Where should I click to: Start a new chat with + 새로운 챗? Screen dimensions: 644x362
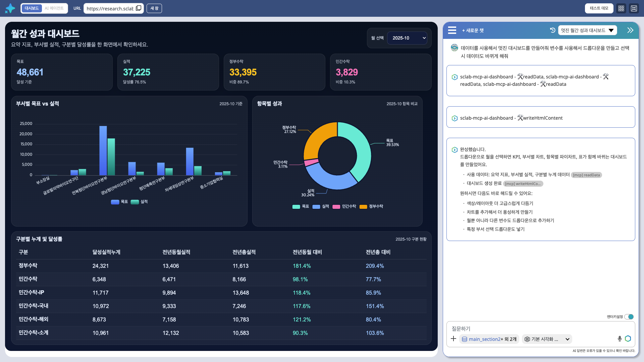473,31
